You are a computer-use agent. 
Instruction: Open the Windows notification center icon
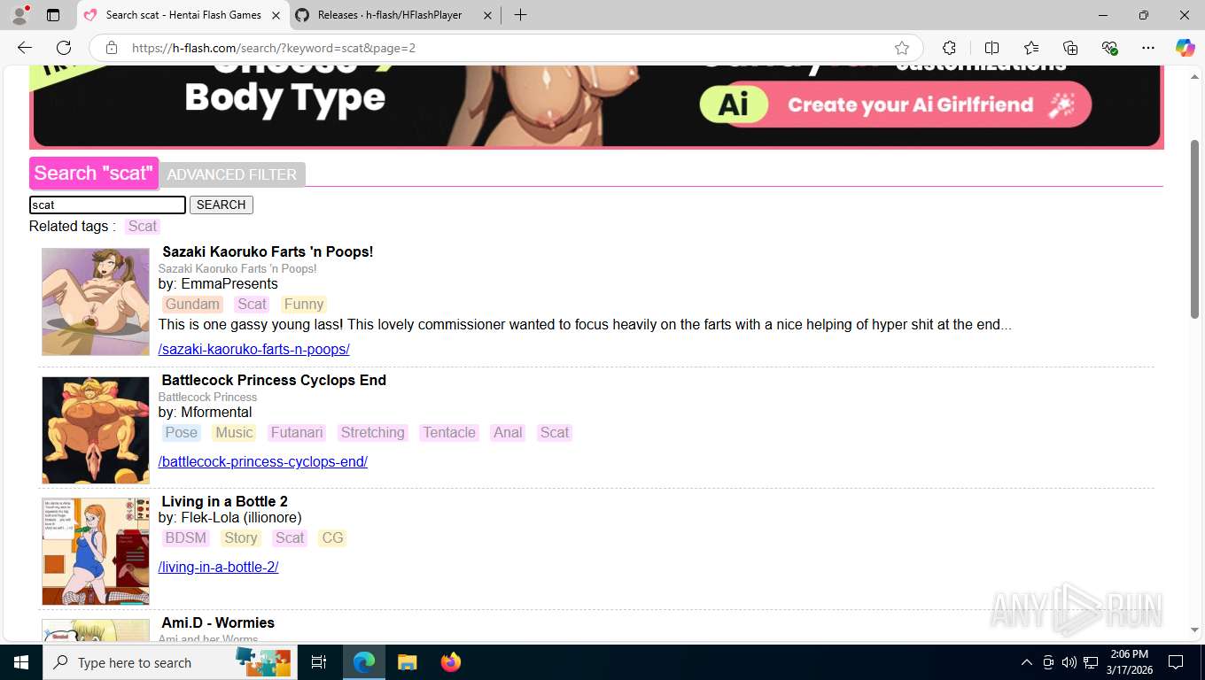pos(1176,662)
